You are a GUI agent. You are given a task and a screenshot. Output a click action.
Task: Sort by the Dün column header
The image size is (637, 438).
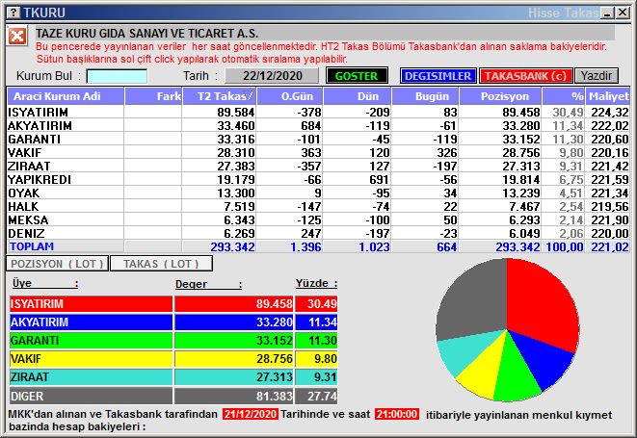[358, 96]
